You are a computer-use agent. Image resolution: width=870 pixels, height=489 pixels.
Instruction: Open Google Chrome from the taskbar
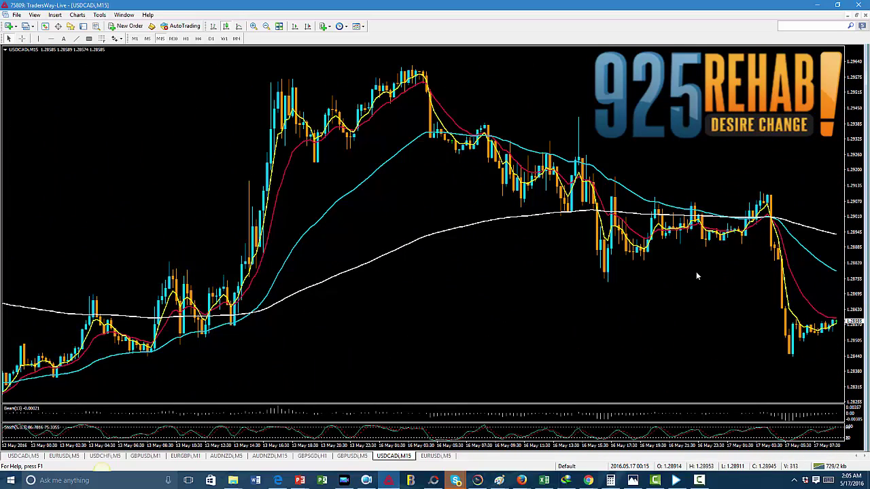[589, 480]
